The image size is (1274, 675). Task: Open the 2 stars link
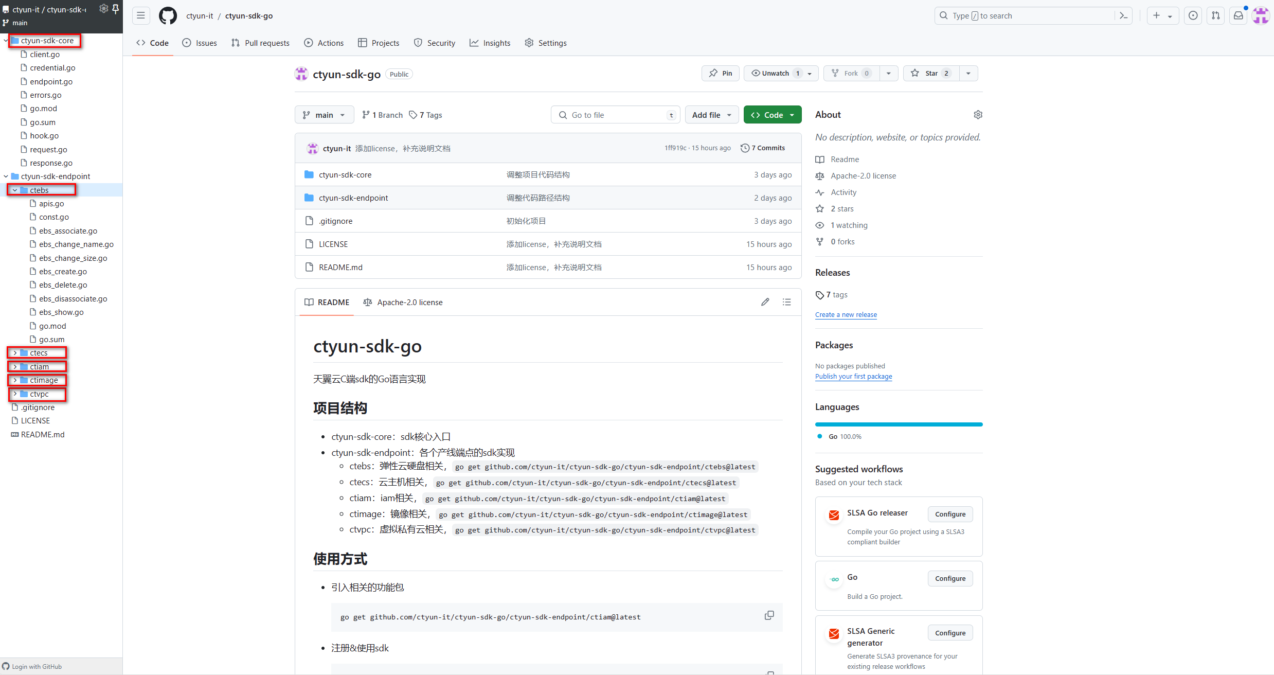pyautogui.click(x=842, y=209)
